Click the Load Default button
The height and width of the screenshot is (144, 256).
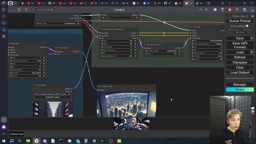point(240,72)
